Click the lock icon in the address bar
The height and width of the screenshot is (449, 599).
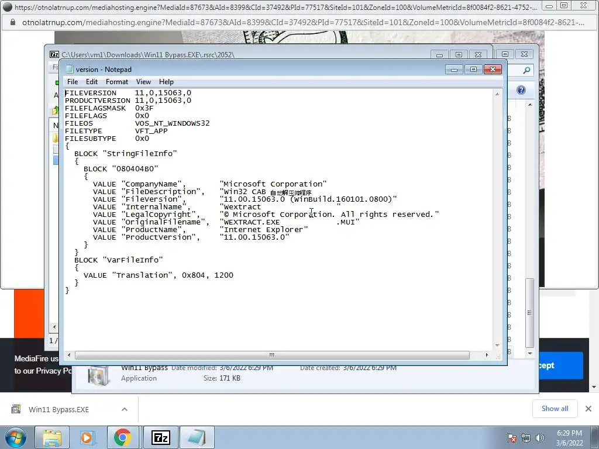pos(13,23)
